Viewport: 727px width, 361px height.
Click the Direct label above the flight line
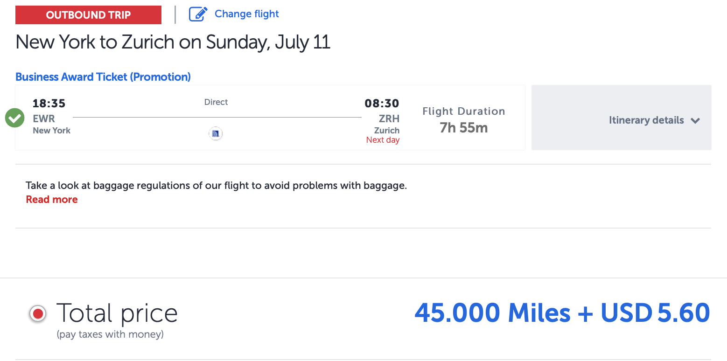(216, 102)
